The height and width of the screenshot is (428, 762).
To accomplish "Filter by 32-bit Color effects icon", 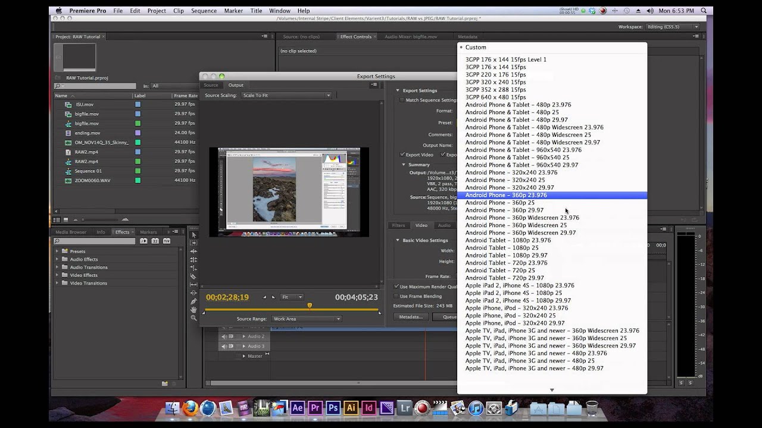I will click(155, 241).
